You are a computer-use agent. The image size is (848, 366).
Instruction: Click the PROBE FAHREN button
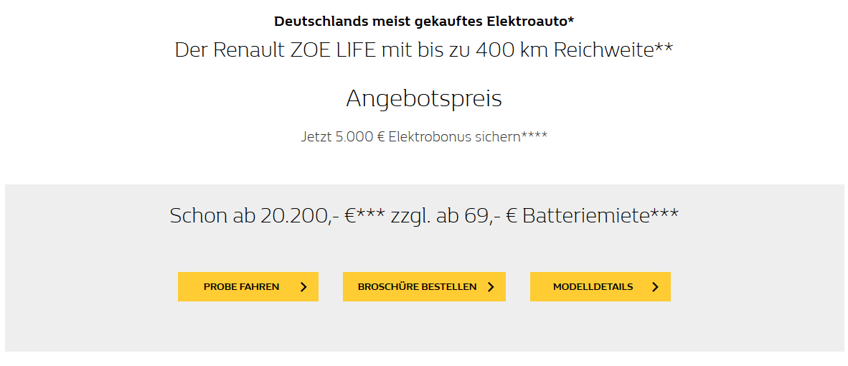click(x=248, y=286)
